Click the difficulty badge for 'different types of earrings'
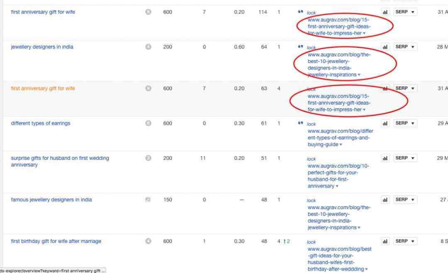 [148, 123]
